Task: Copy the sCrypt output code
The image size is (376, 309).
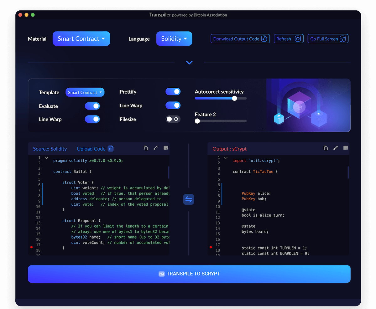Action: coord(326,148)
